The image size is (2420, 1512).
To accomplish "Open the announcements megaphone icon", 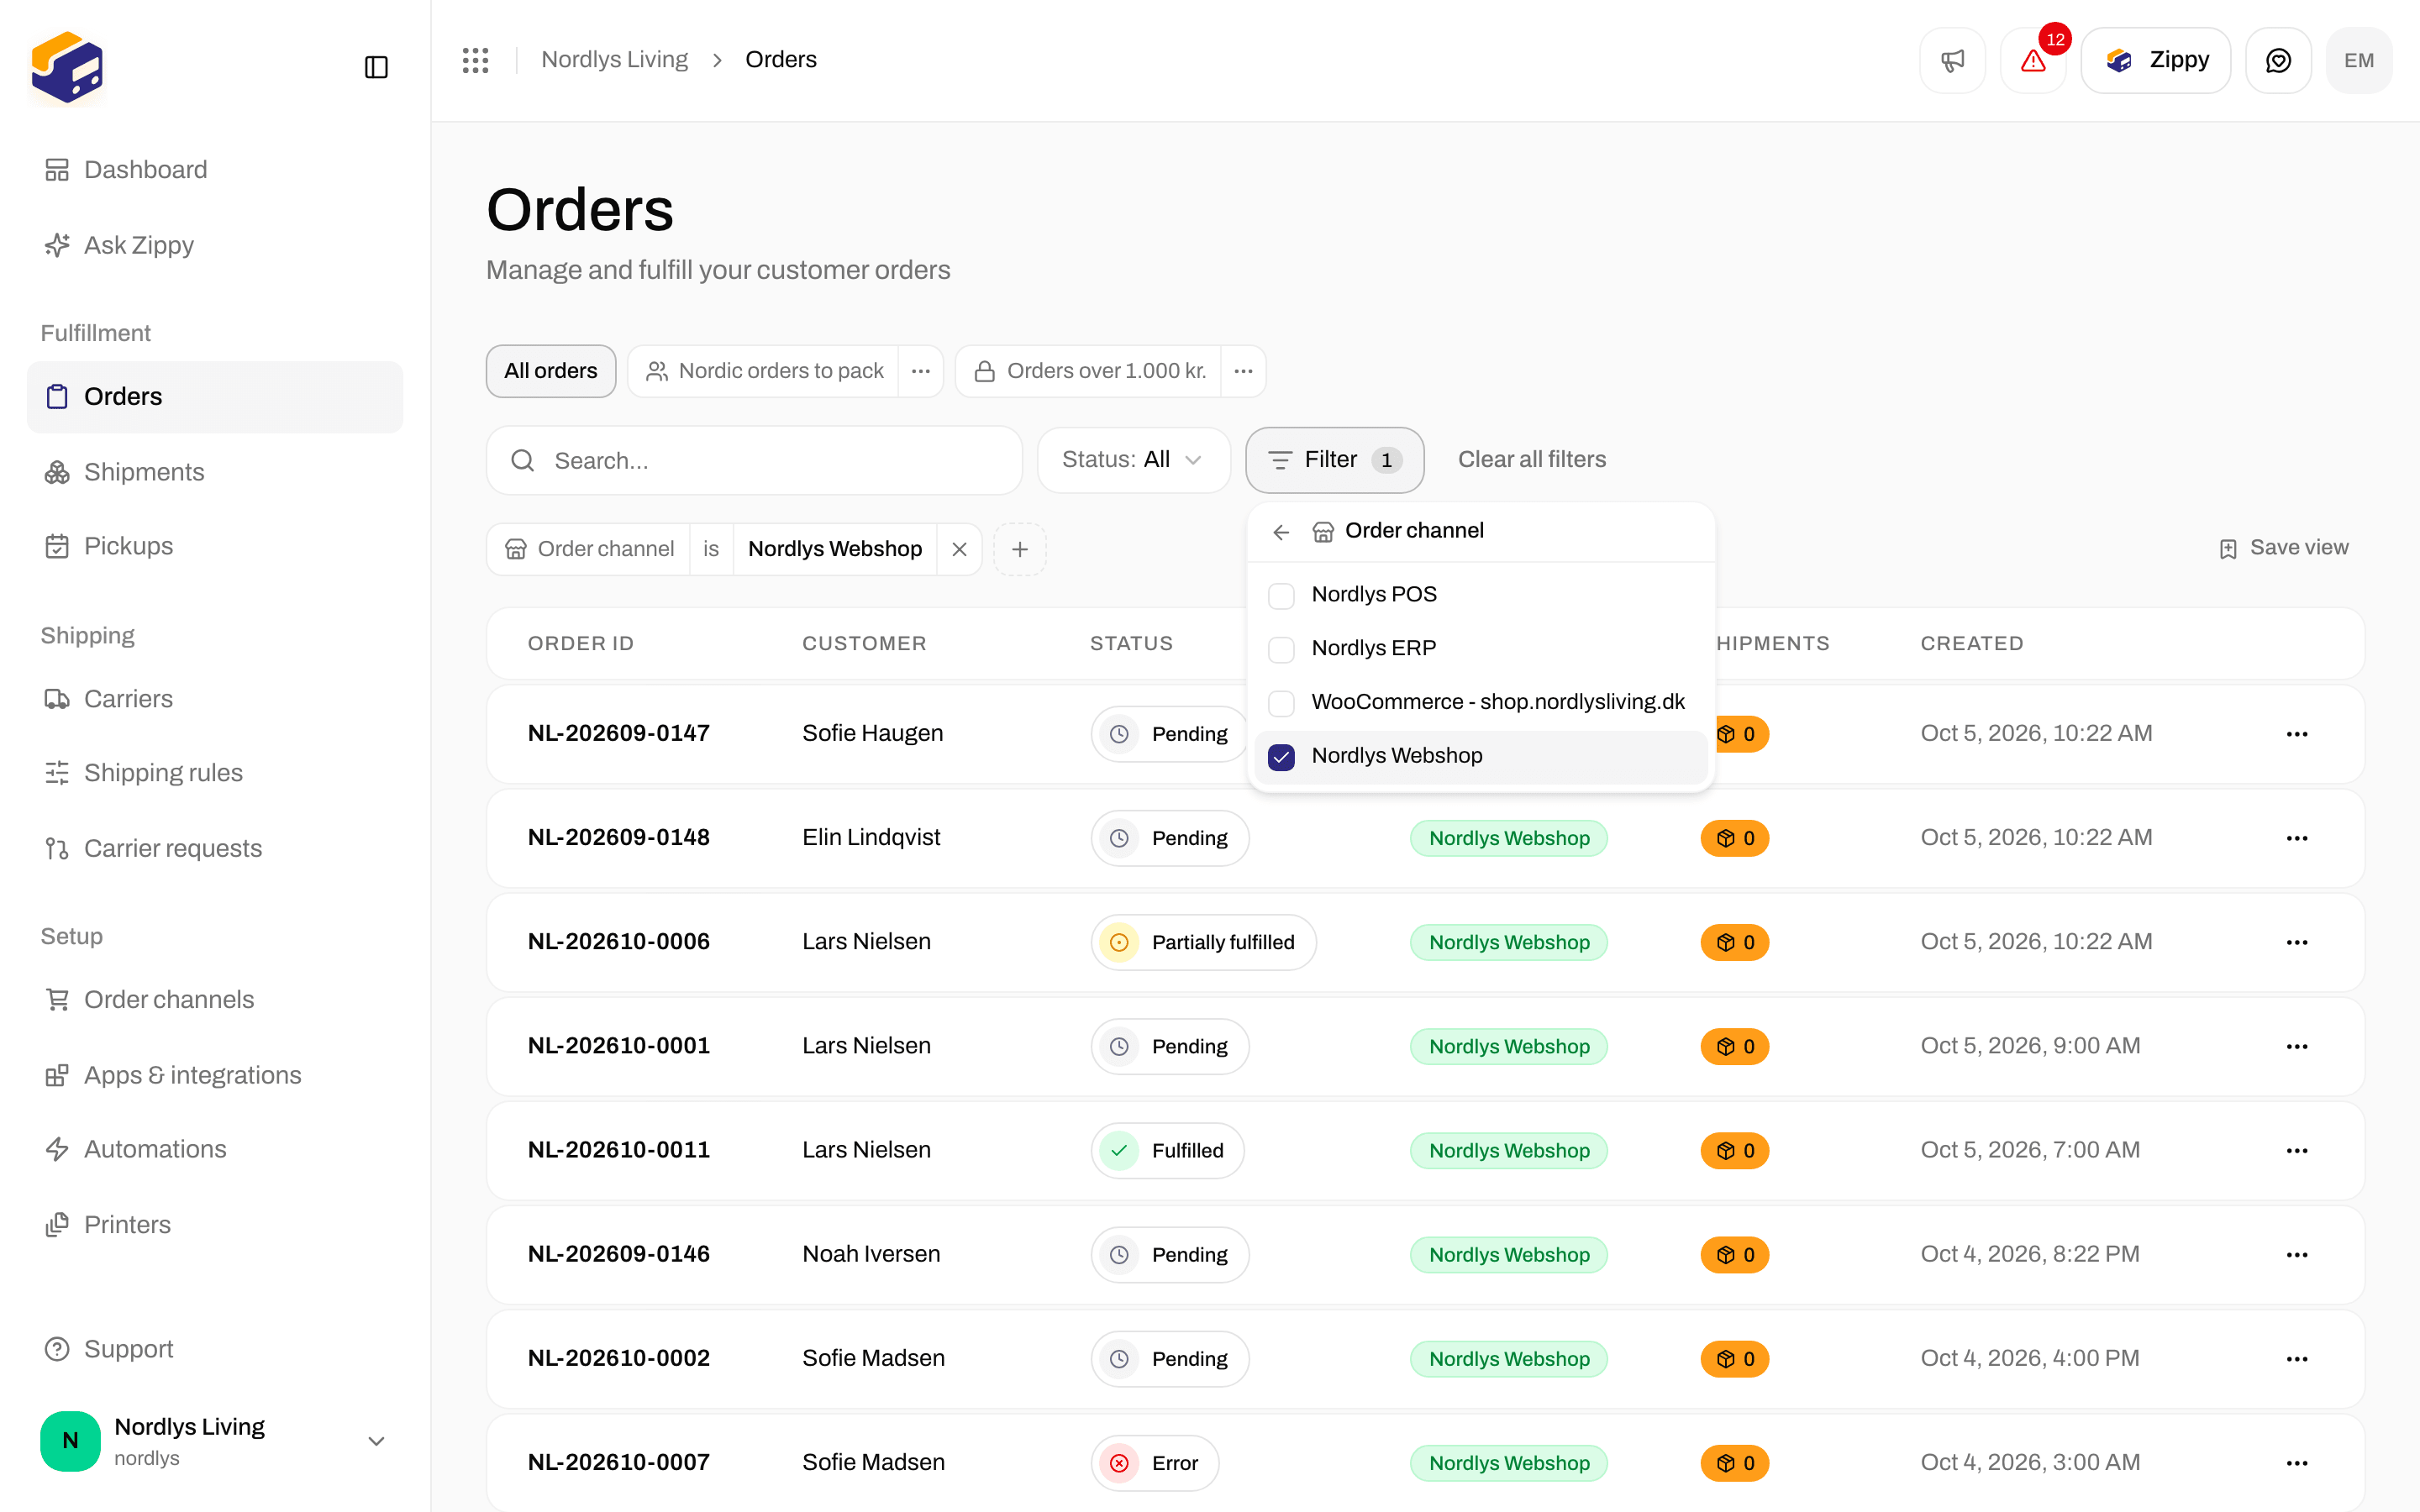I will coord(1952,61).
